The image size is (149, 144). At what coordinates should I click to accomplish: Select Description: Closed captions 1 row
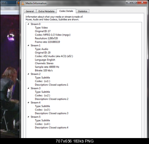coord(52,85)
